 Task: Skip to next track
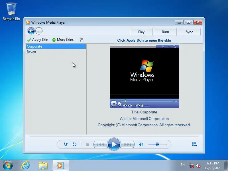coord(127,144)
